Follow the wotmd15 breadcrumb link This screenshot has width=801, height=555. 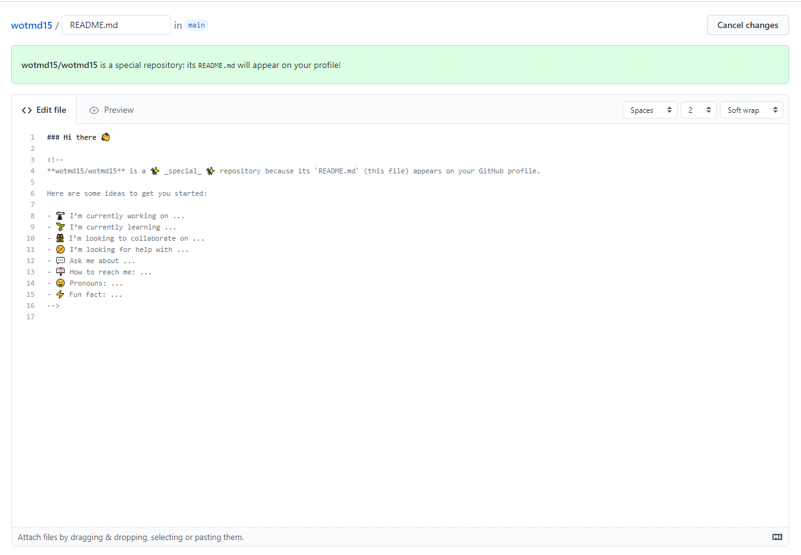[31, 25]
